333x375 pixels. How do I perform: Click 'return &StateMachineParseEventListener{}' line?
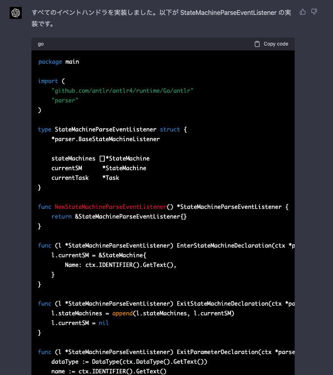pyautogui.click(x=119, y=217)
